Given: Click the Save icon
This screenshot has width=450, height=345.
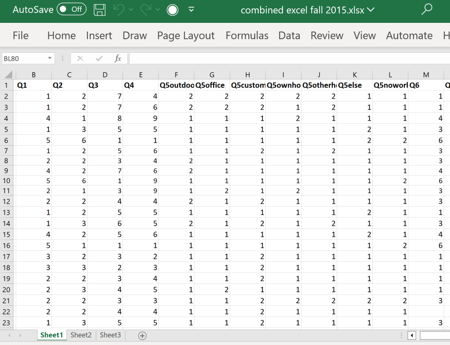Looking at the screenshot, I should coord(99,11).
